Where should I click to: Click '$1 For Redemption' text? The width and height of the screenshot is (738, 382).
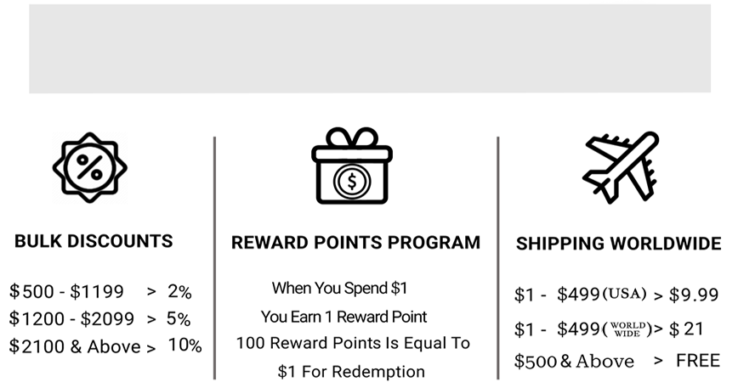click(351, 372)
